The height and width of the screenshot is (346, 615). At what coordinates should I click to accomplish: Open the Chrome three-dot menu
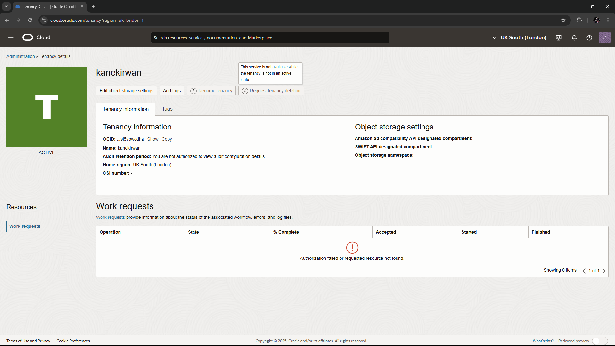pyautogui.click(x=608, y=20)
